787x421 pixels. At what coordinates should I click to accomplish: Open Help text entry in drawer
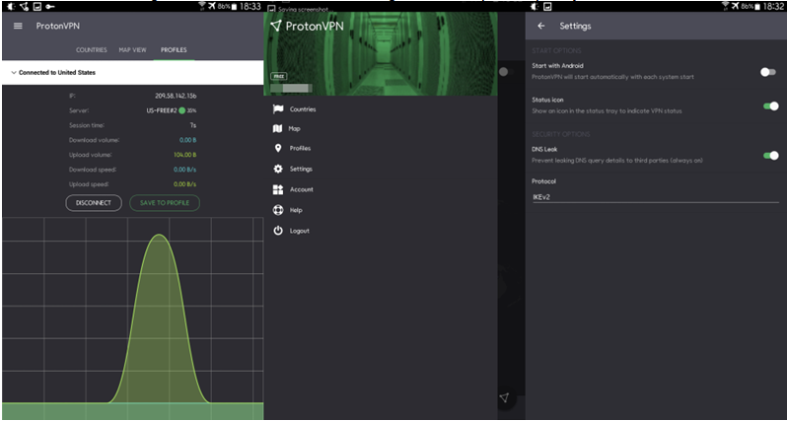(296, 210)
